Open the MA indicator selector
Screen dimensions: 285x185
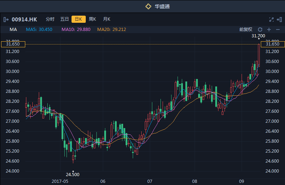(x=13, y=30)
